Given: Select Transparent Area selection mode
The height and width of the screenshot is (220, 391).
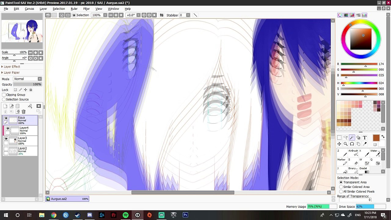Looking at the screenshot, I should tap(341, 182).
